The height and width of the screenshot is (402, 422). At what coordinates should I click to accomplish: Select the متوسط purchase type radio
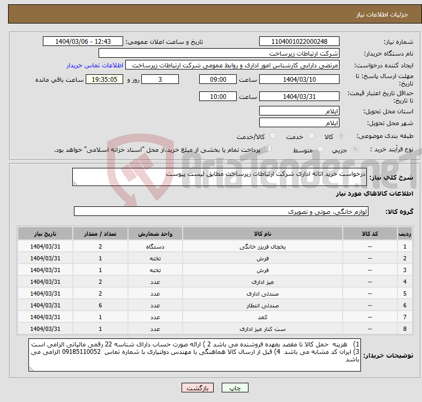[320, 149]
